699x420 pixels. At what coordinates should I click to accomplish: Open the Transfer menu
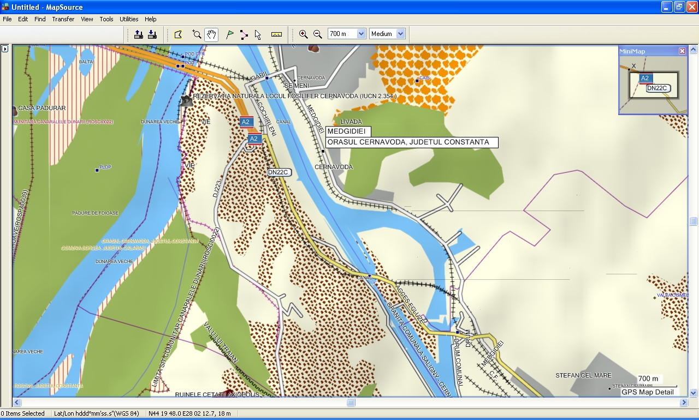point(63,19)
